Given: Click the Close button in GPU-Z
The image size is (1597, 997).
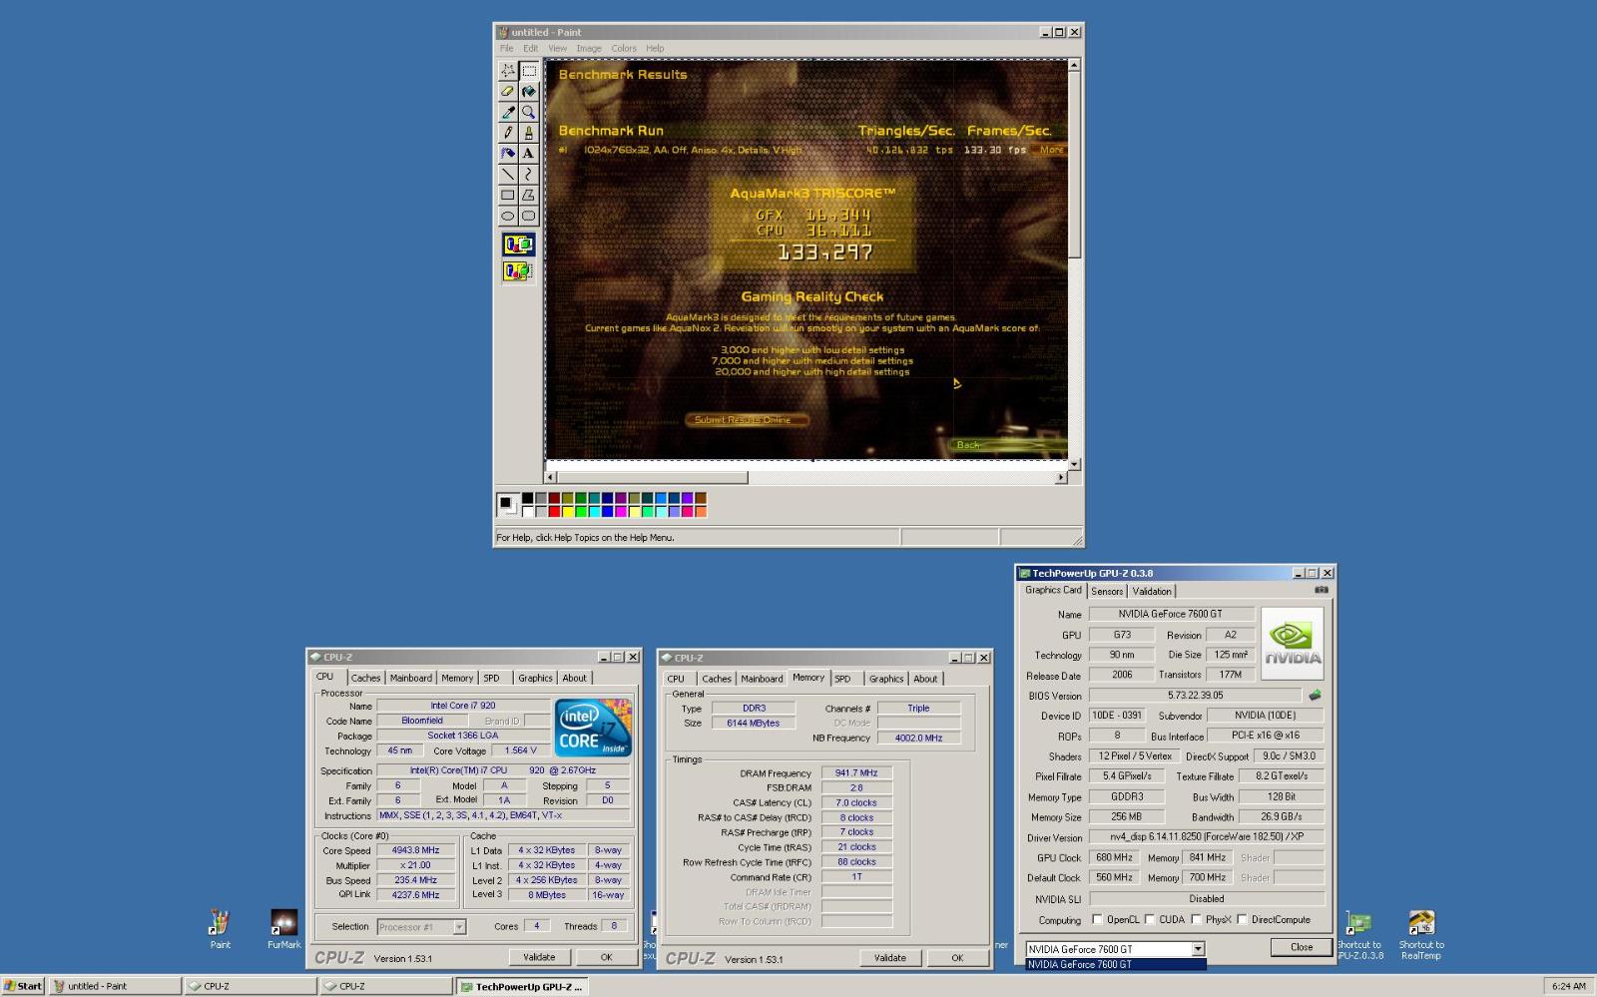Looking at the screenshot, I should [x=1302, y=947].
